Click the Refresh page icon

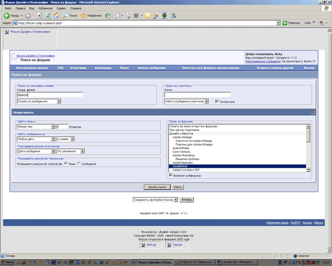click(x=48, y=16)
